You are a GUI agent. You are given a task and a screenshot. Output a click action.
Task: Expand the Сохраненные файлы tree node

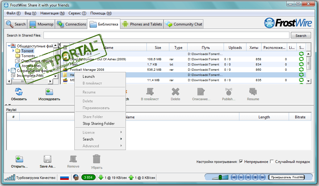[9, 70]
